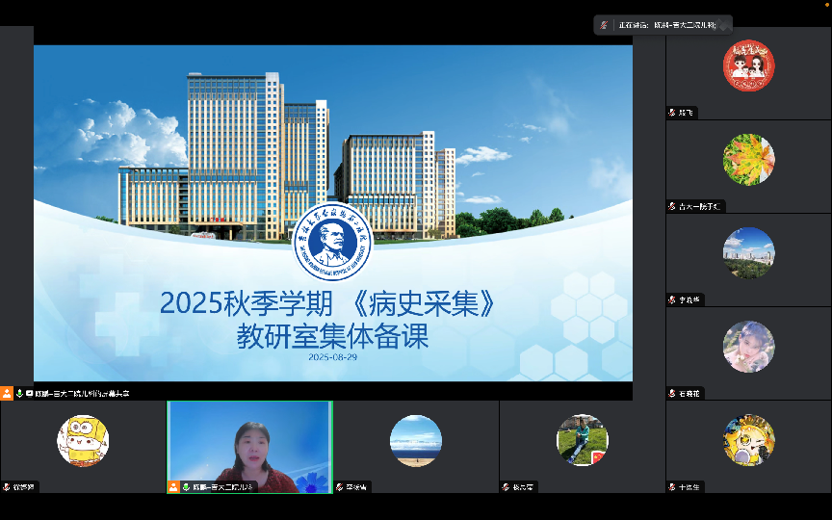Click muted mic icon under autumn leaf avatar
The width and height of the screenshot is (832, 520).
672,206
